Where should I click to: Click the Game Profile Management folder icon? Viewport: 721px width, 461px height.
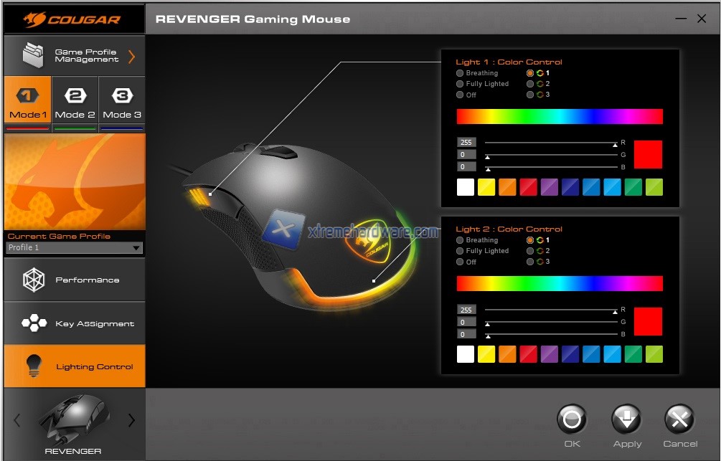[34, 55]
